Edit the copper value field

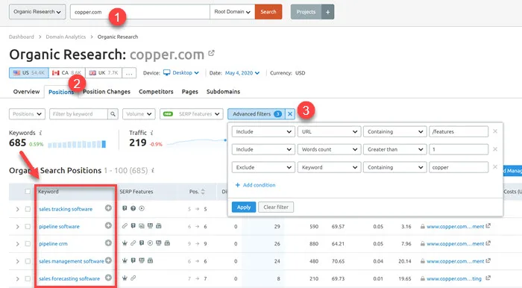(x=459, y=167)
